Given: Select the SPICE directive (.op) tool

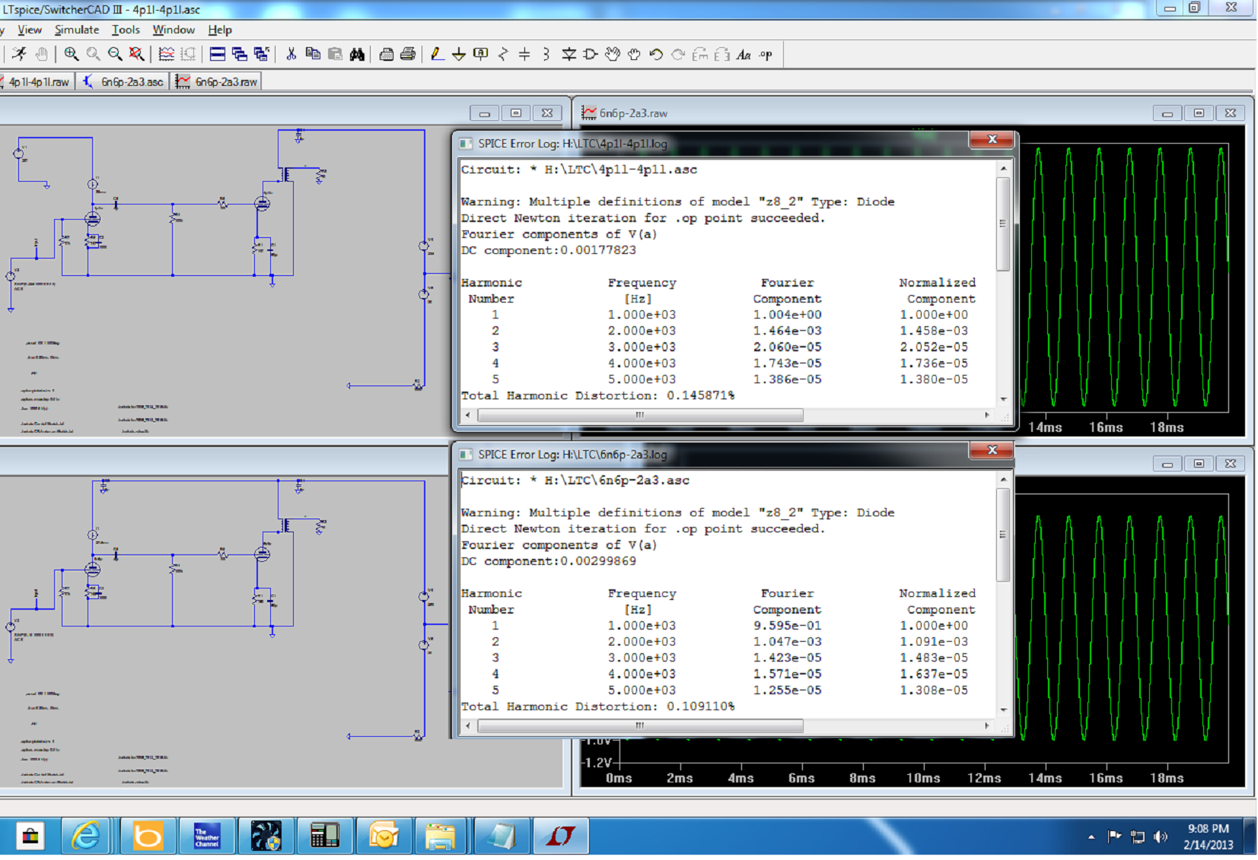Looking at the screenshot, I should pyautogui.click(x=766, y=54).
